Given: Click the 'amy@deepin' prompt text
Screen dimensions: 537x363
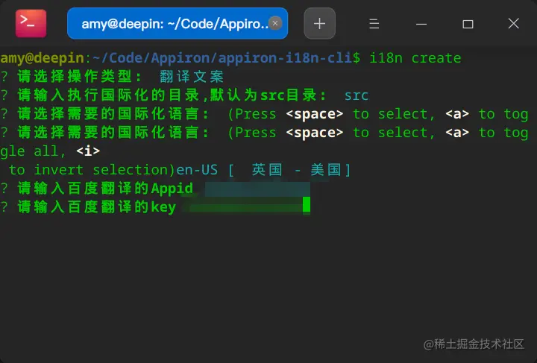Looking at the screenshot, I should tap(42, 58).
